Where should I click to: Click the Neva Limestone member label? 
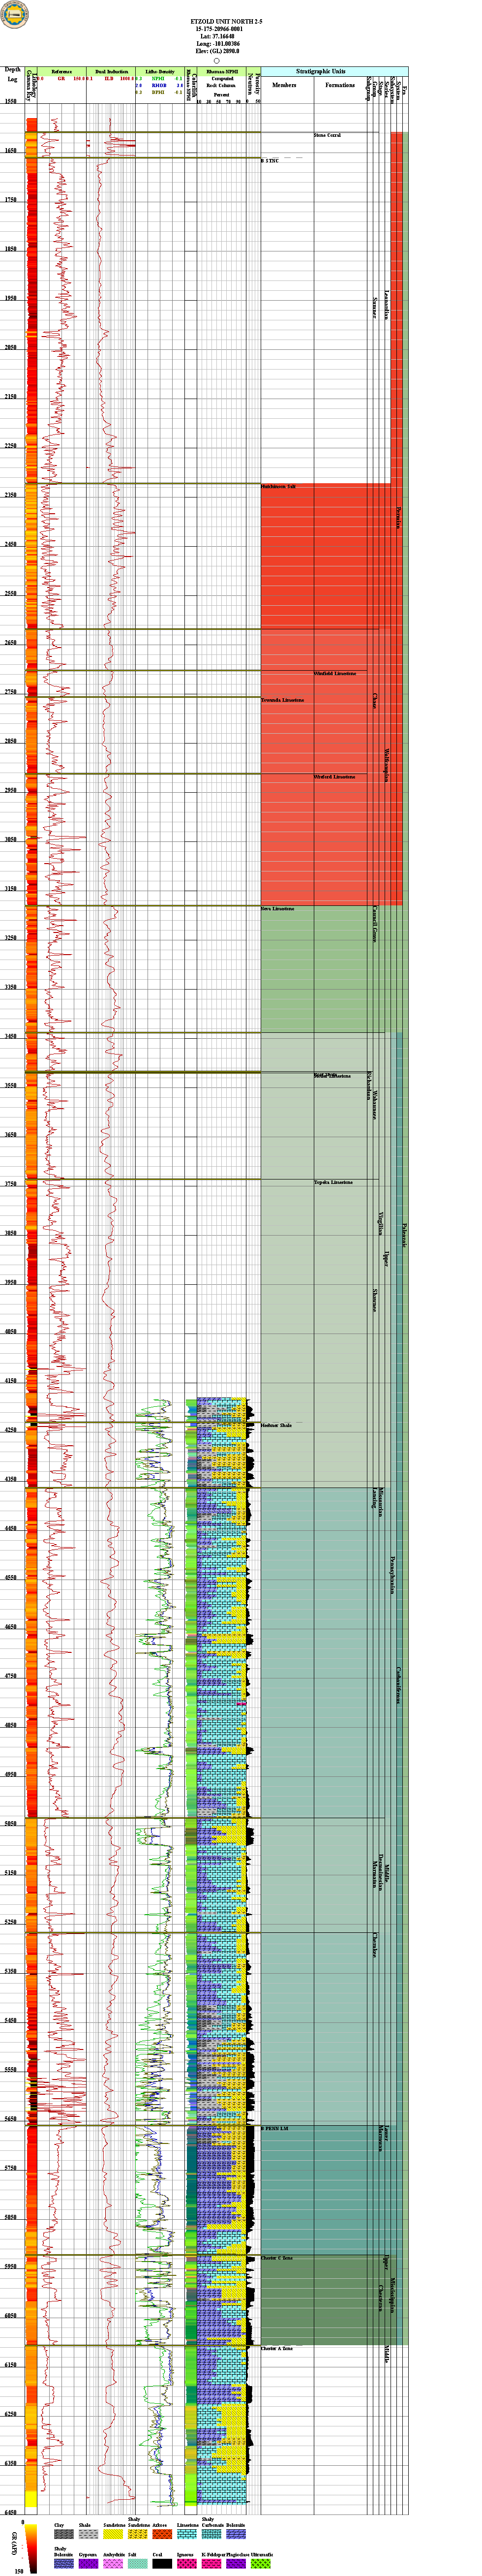(x=278, y=909)
